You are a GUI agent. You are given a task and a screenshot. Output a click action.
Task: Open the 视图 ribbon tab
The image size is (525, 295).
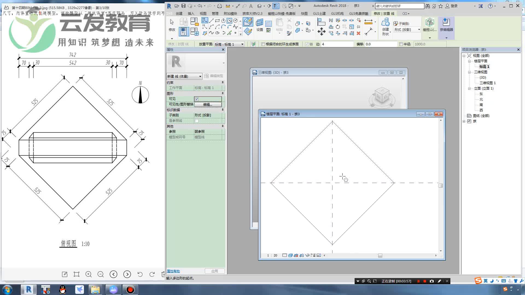[203, 13]
